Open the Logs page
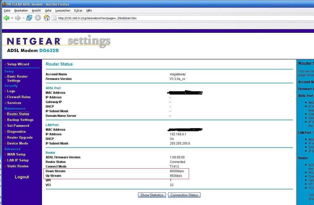The height and width of the screenshot is (205, 314). 11,91
